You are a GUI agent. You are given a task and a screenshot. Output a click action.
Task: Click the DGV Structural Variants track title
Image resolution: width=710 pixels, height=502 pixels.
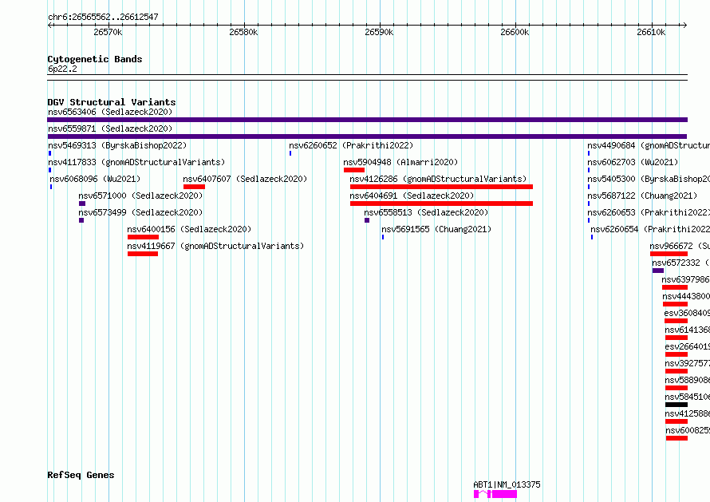tap(112, 102)
